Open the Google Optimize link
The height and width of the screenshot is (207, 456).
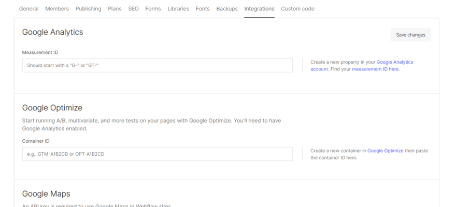click(x=386, y=151)
